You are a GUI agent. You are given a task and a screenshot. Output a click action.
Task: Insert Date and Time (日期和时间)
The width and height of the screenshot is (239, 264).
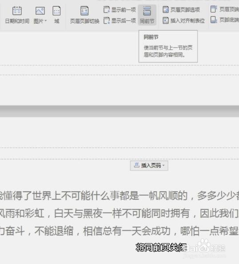coord(17,15)
